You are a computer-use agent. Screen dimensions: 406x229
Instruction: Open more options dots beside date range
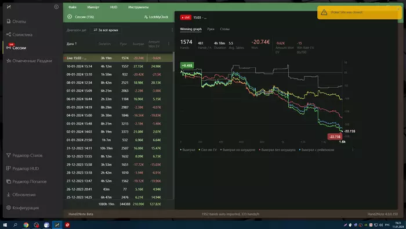[x=172, y=30]
